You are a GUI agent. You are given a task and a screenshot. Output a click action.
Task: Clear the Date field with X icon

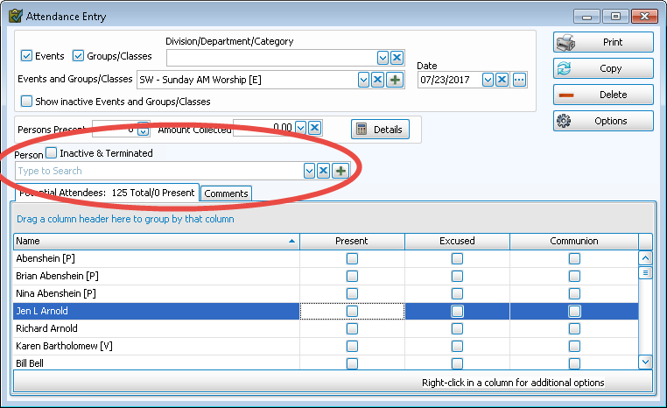[x=502, y=81]
